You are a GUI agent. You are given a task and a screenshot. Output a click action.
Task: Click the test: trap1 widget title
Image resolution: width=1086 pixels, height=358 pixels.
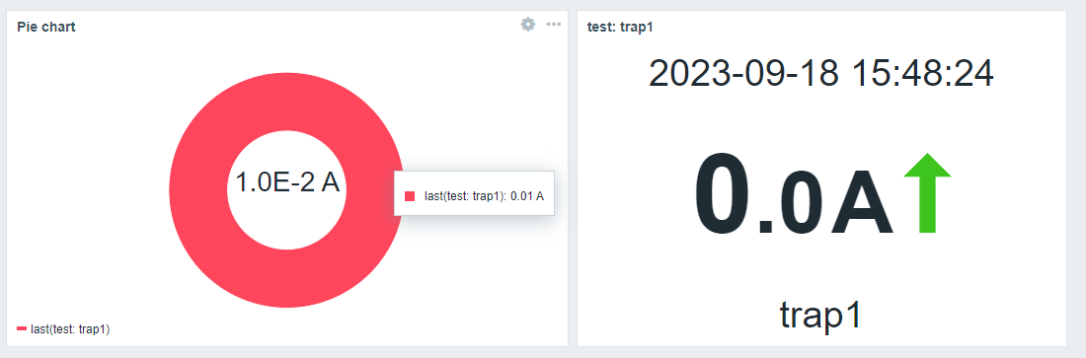(620, 27)
